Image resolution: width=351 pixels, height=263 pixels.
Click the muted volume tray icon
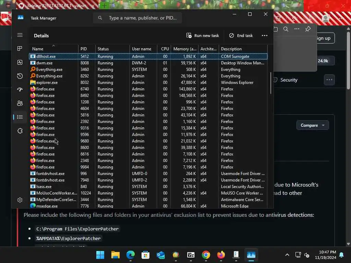point(307,255)
